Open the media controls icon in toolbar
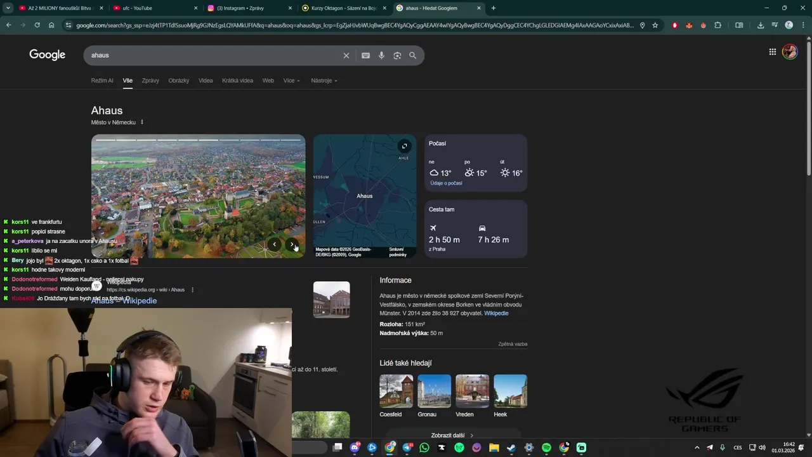The width and height of the screenshot is (812, 457). (775, 25)
